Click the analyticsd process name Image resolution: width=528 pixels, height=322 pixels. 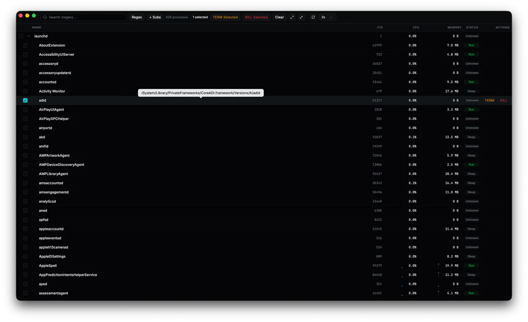(x=47, y=201)
